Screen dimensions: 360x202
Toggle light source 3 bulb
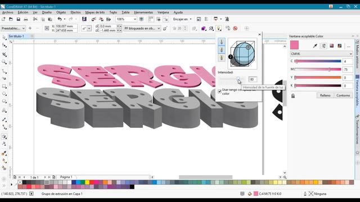pyautogui.click(x=222, y=57)
